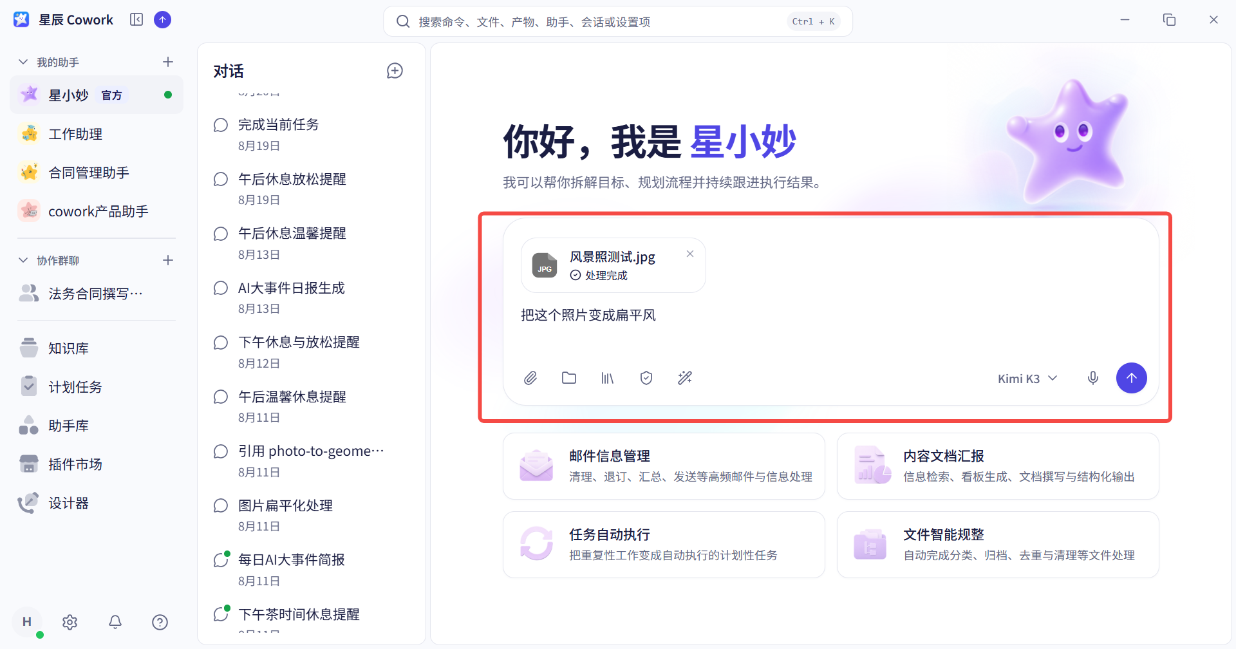Start voice input with the microphone icon
The height and width of the screenshot is (649, 1236).
1093,378
